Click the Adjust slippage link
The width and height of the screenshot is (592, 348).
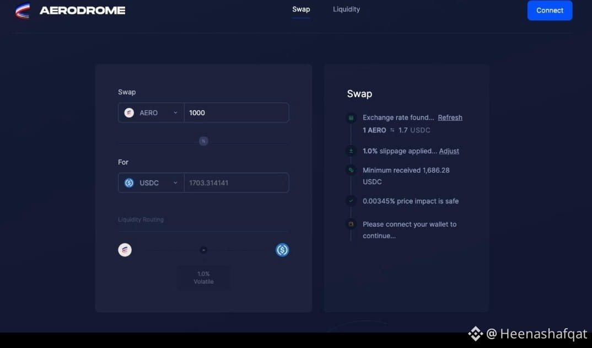point(449,151)
